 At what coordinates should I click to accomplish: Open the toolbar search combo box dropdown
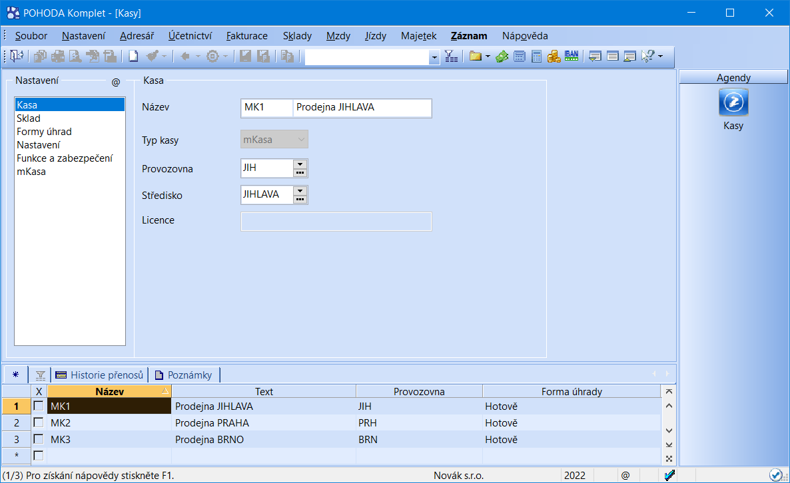[x=434, y=57]
